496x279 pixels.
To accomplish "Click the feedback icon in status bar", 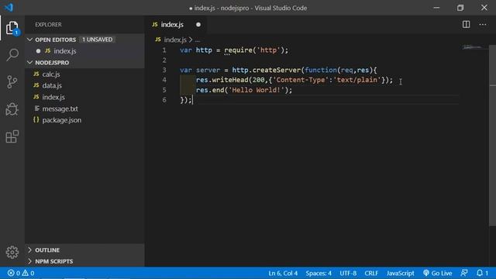I will pos(464,273).
